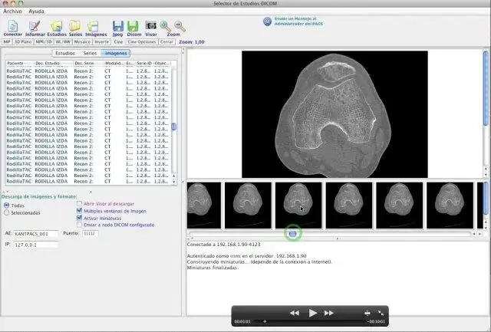
Task: Click the Modalid... column header
Action: click(114, 63)
